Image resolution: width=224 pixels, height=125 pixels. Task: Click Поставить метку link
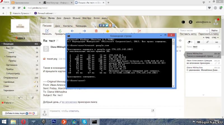tap(188, 34)
